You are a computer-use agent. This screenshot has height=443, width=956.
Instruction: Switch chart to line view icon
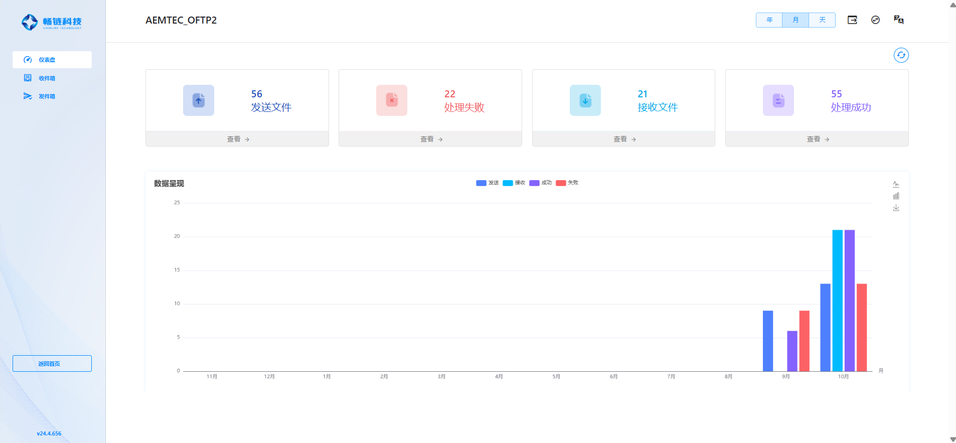[x=896, y=184]
